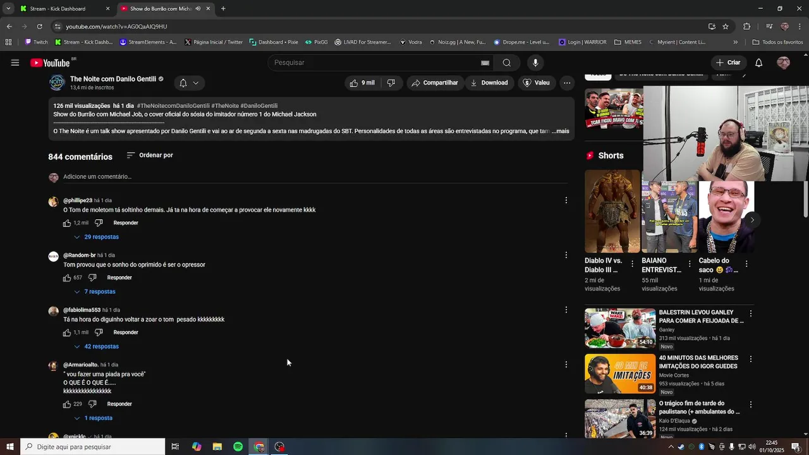Expand 1 resposta under @Armarioalto
The image size is (809, 455).
pyautogui.click(x=93, y=418)
